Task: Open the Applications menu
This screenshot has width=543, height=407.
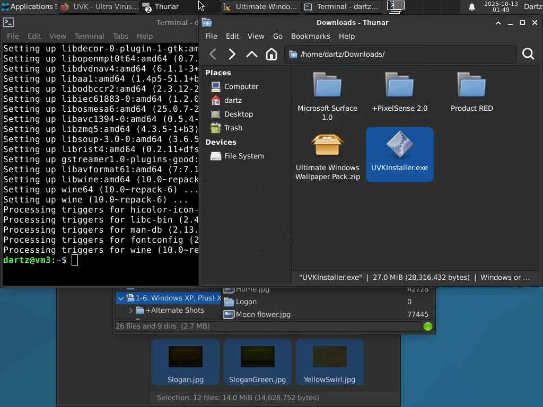Action: pos(29,6)
